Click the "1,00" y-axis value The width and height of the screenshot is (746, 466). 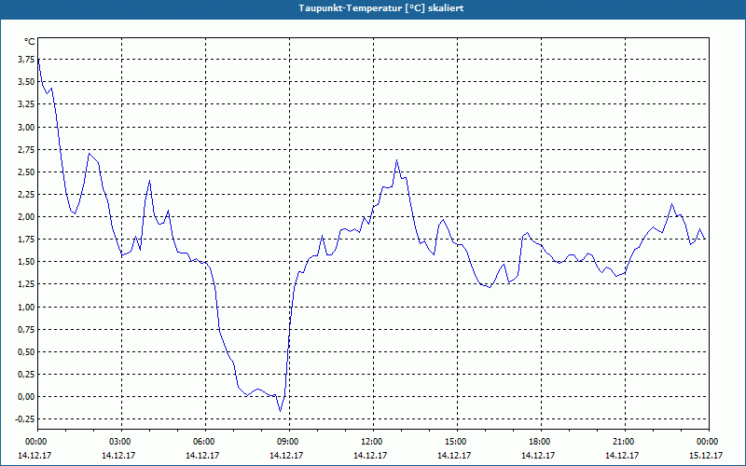pos(27,308)
